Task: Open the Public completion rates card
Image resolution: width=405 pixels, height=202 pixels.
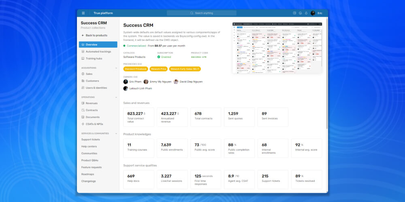Action: pyautogui.click(x=239, y=148)
